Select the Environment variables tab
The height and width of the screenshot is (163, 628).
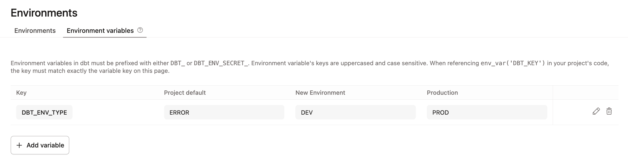[100, 31]
